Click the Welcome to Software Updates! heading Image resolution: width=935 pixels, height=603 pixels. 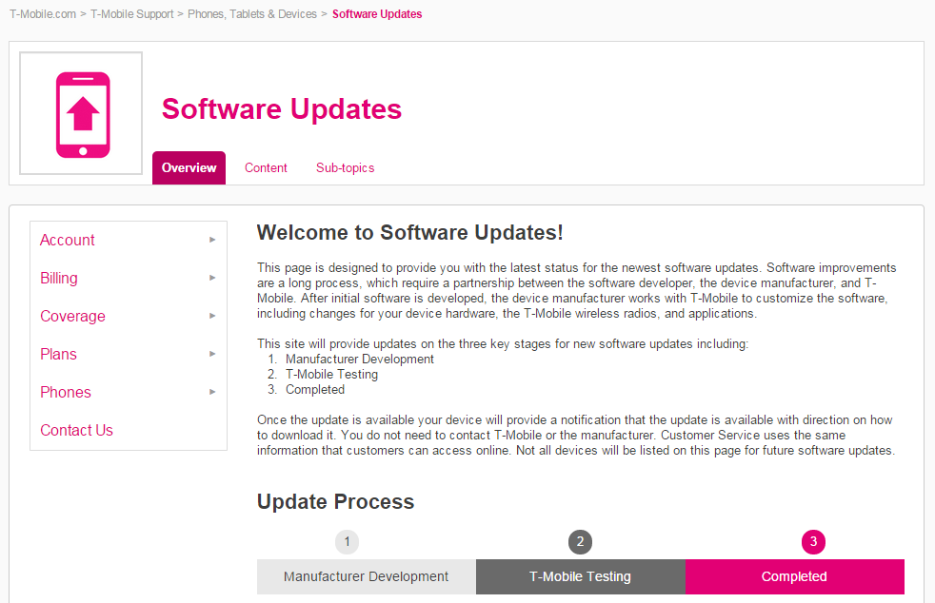tap(409, 232)
